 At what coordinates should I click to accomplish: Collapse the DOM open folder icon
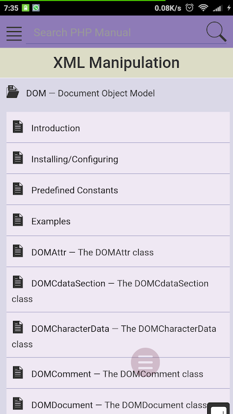pos(12,92)
